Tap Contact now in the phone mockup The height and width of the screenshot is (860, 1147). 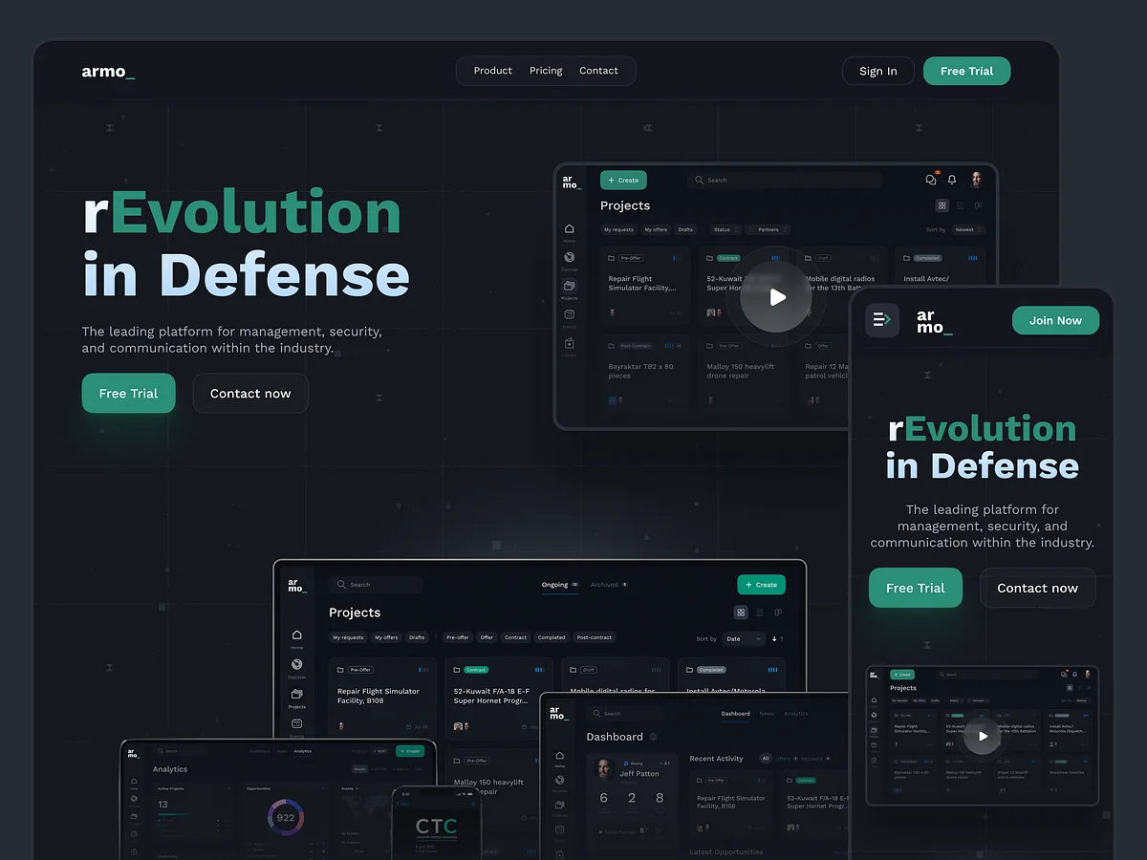click(x=1037, y=588)
